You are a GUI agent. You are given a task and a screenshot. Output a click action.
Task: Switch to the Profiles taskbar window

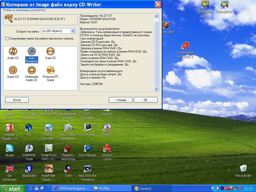111,188
